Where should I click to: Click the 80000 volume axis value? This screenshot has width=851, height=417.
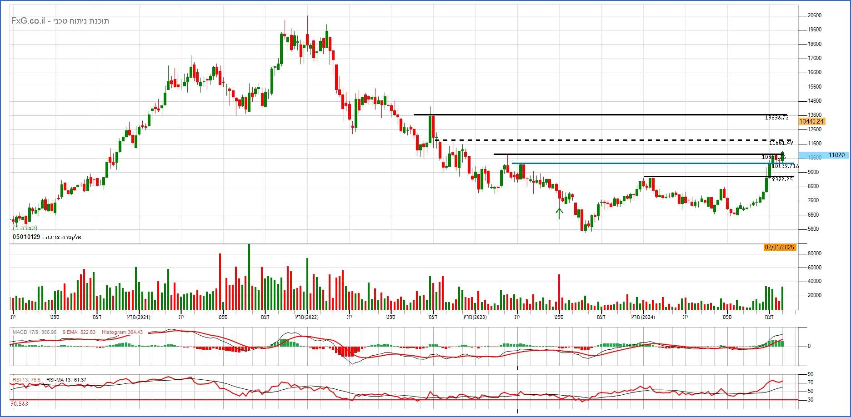pyautogui.click(x=814, y=253)
